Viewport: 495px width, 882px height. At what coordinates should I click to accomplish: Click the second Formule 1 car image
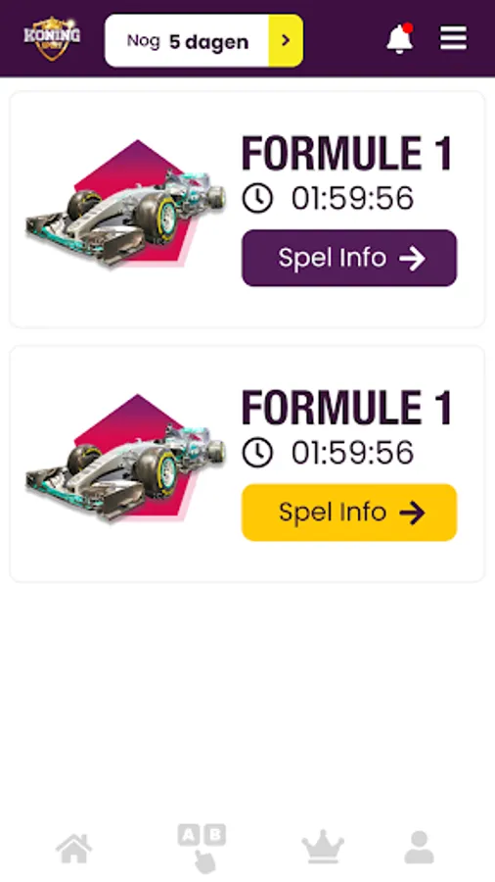tap(126, 458)
